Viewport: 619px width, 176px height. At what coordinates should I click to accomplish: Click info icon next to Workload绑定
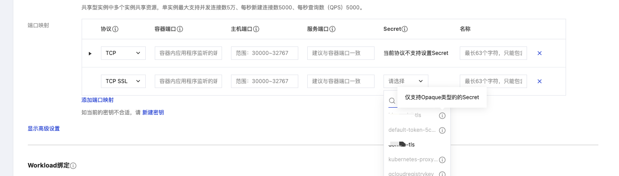(x=73, y=166)
